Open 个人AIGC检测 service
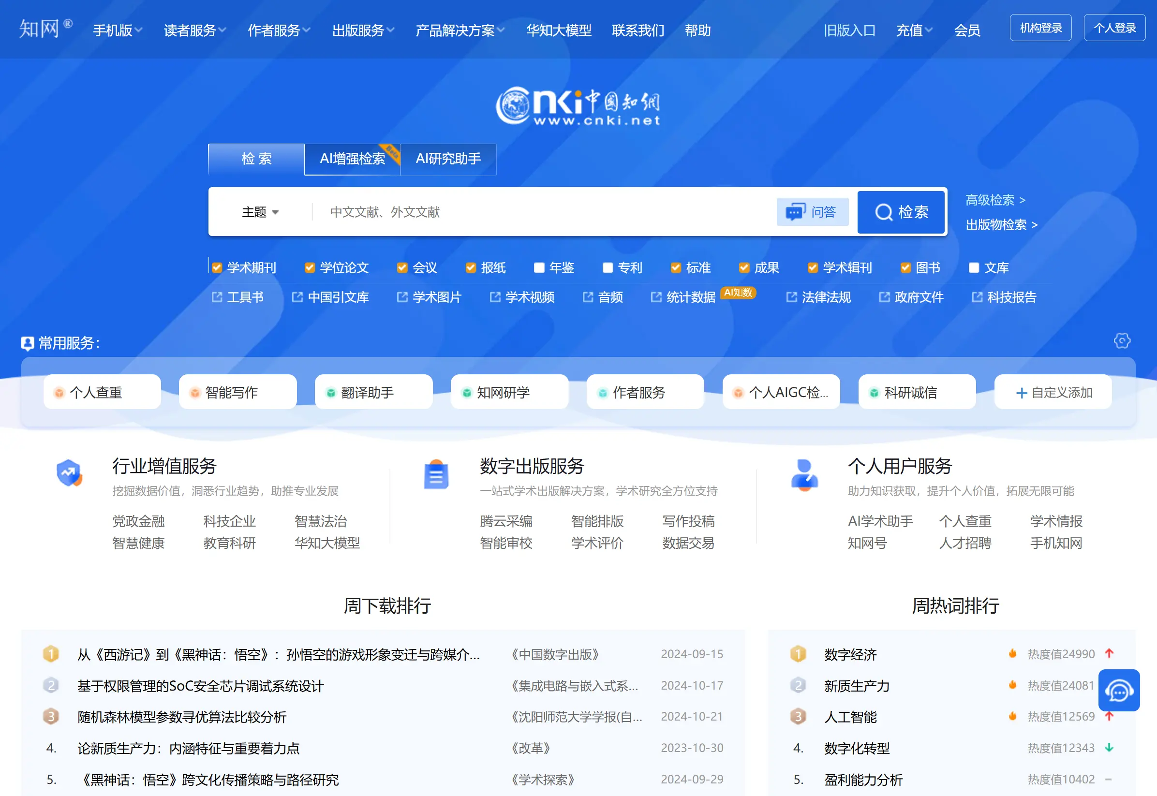 pyautogui.click(x=781, y=392)
